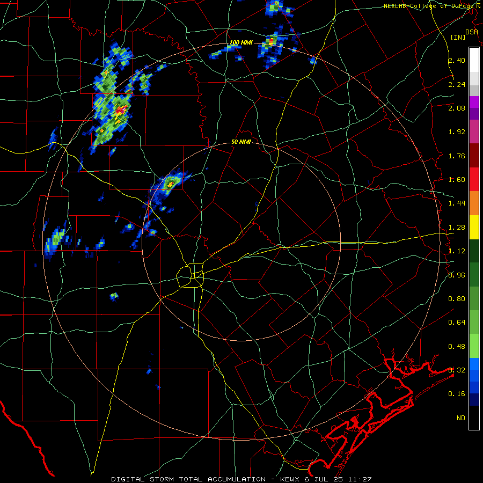The image size is (483, 483).
Task: Click the 0.16 legend value
Action: click(x=457, y=394)
